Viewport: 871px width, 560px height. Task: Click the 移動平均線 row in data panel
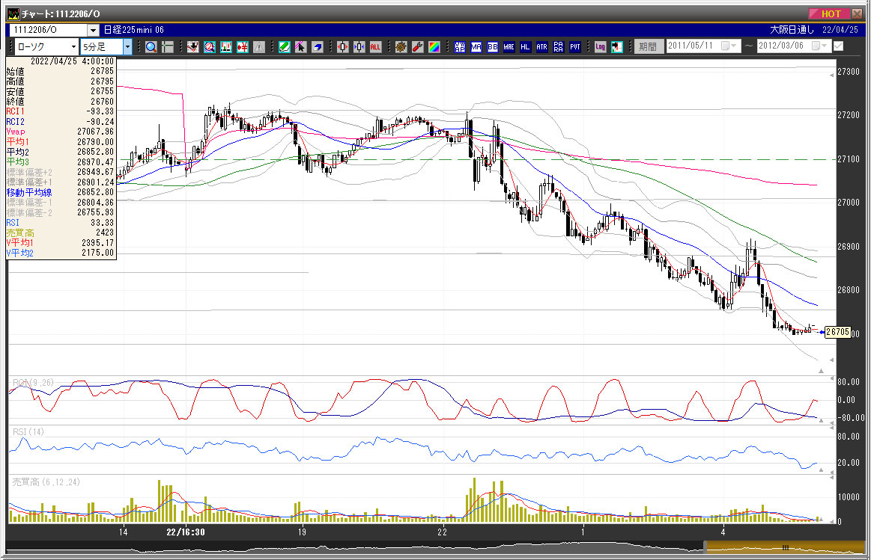tap(60, 192)
